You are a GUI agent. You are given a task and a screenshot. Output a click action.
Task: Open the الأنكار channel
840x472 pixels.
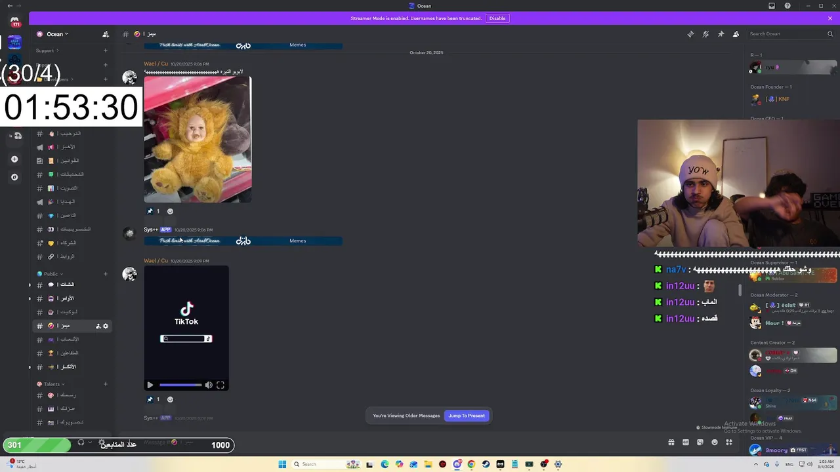72,367
